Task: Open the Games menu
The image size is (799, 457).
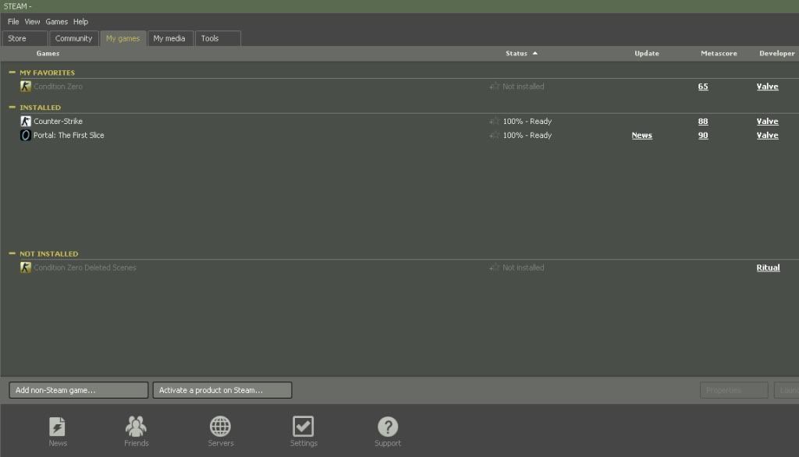Action: (56, 21)
